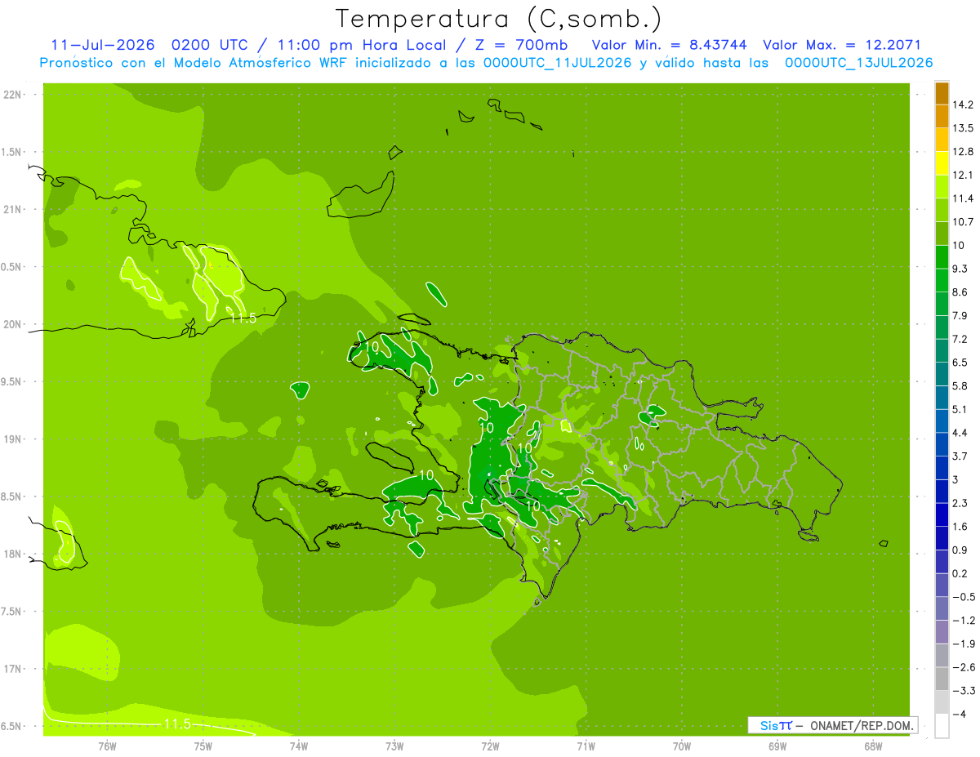The image size is (980, 757).
Task: Click the '2.3' colorbar value
Action: coord(960,503)
